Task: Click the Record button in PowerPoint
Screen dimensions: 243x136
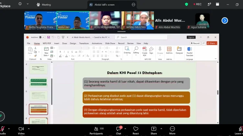Action: click(x=195, y=43)
